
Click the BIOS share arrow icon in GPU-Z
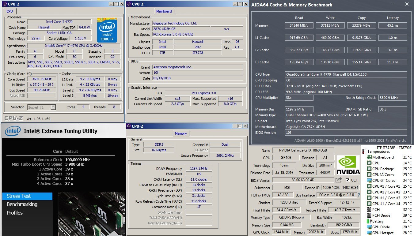[339, 180]
